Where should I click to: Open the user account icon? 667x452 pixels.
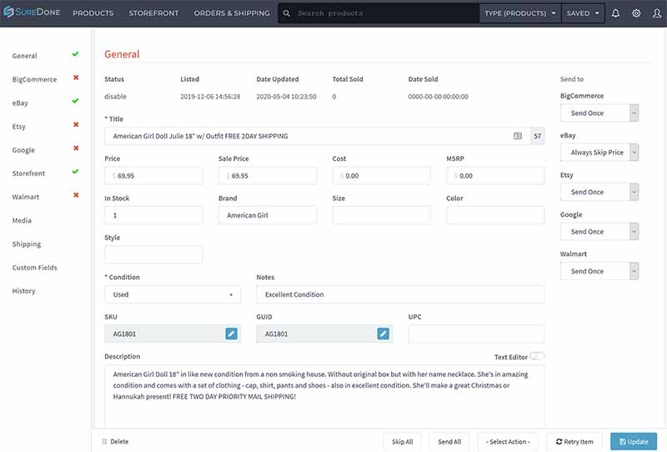657,13
